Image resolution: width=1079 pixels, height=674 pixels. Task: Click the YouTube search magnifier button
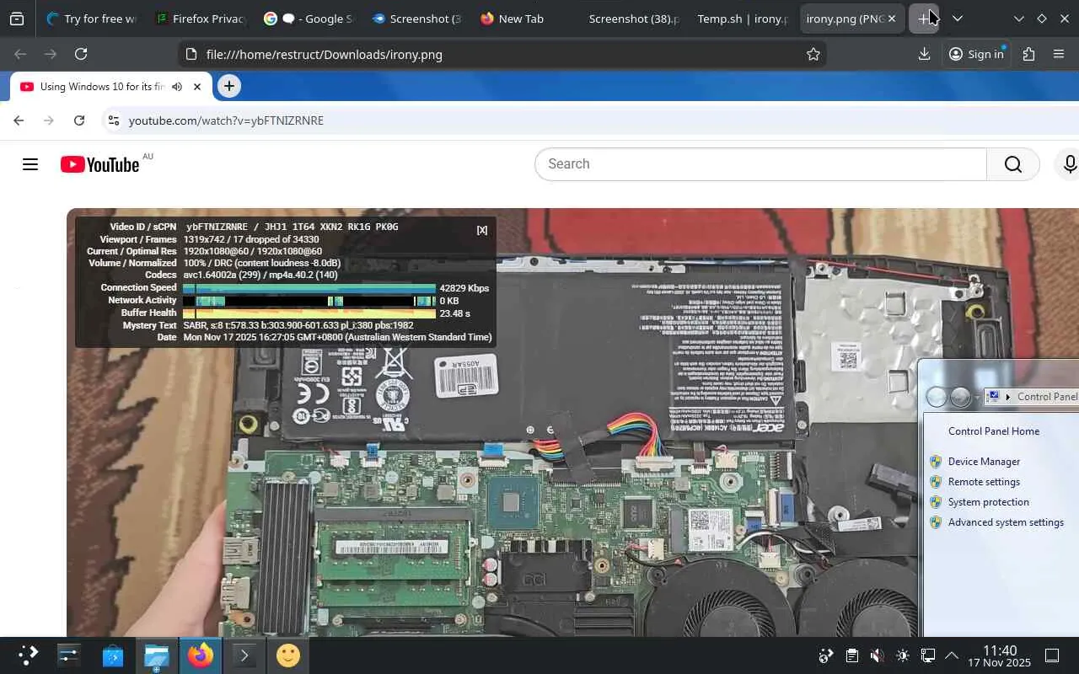click(1013, 164)
